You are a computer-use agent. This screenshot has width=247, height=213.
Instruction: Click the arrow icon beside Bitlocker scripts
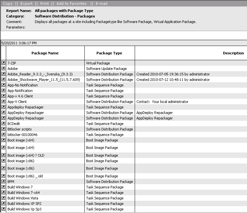(3, 129)
